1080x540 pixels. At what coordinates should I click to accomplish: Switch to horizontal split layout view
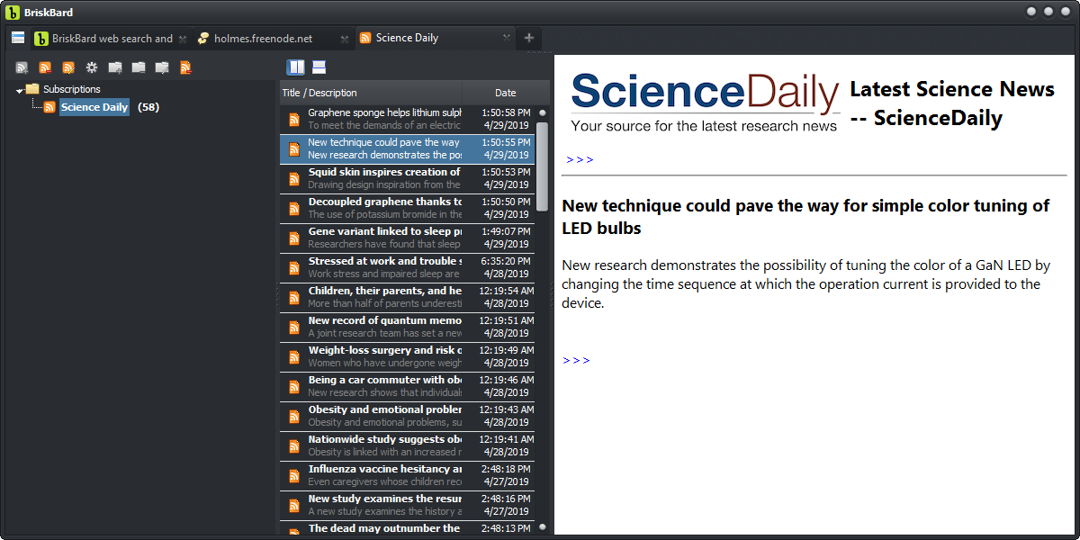pos(319,67)
